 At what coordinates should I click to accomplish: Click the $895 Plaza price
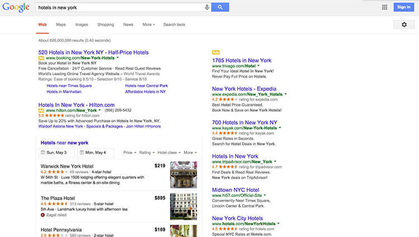point(160,198)
